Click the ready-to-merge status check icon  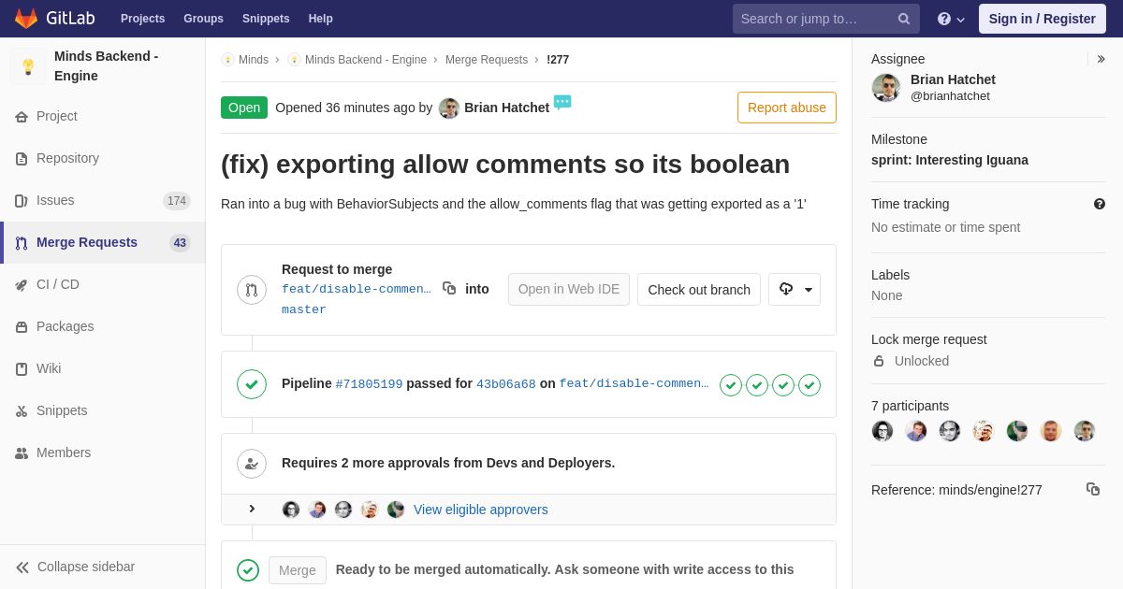click(x=248, y=570)
